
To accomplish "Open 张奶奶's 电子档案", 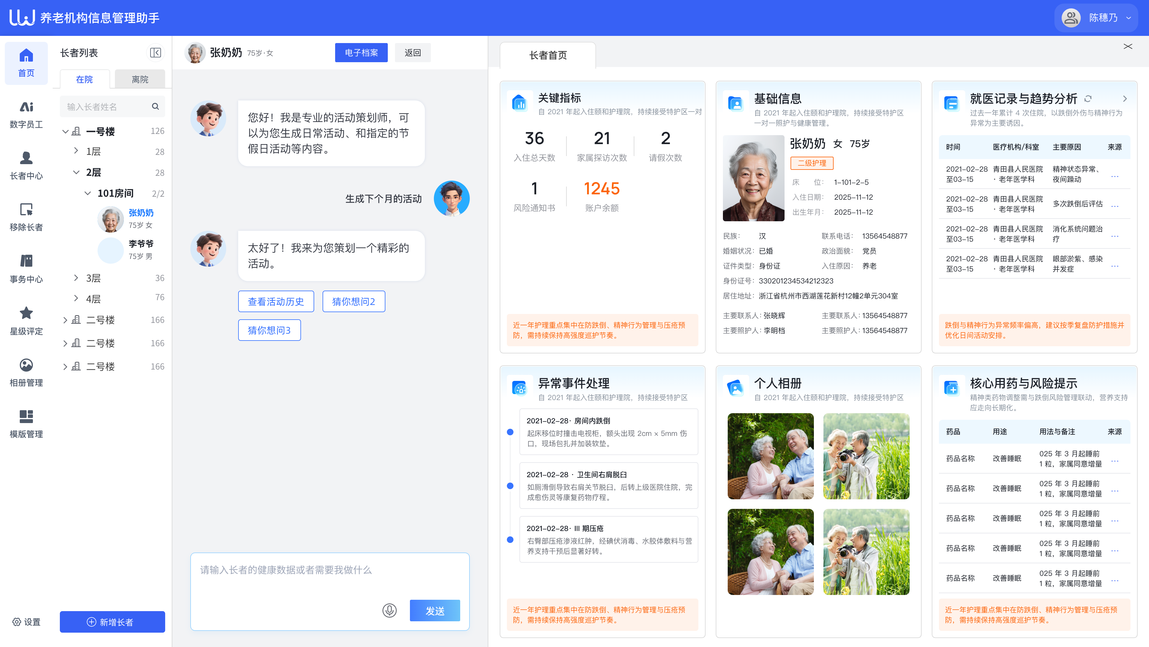I will 361,52.
